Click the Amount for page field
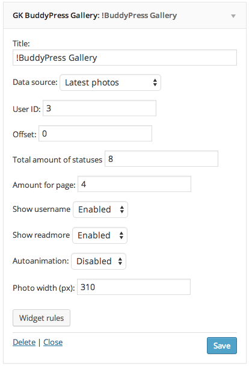Image resolution: width=249 pixels, height=366 pixels. click(x=134, y=184)
